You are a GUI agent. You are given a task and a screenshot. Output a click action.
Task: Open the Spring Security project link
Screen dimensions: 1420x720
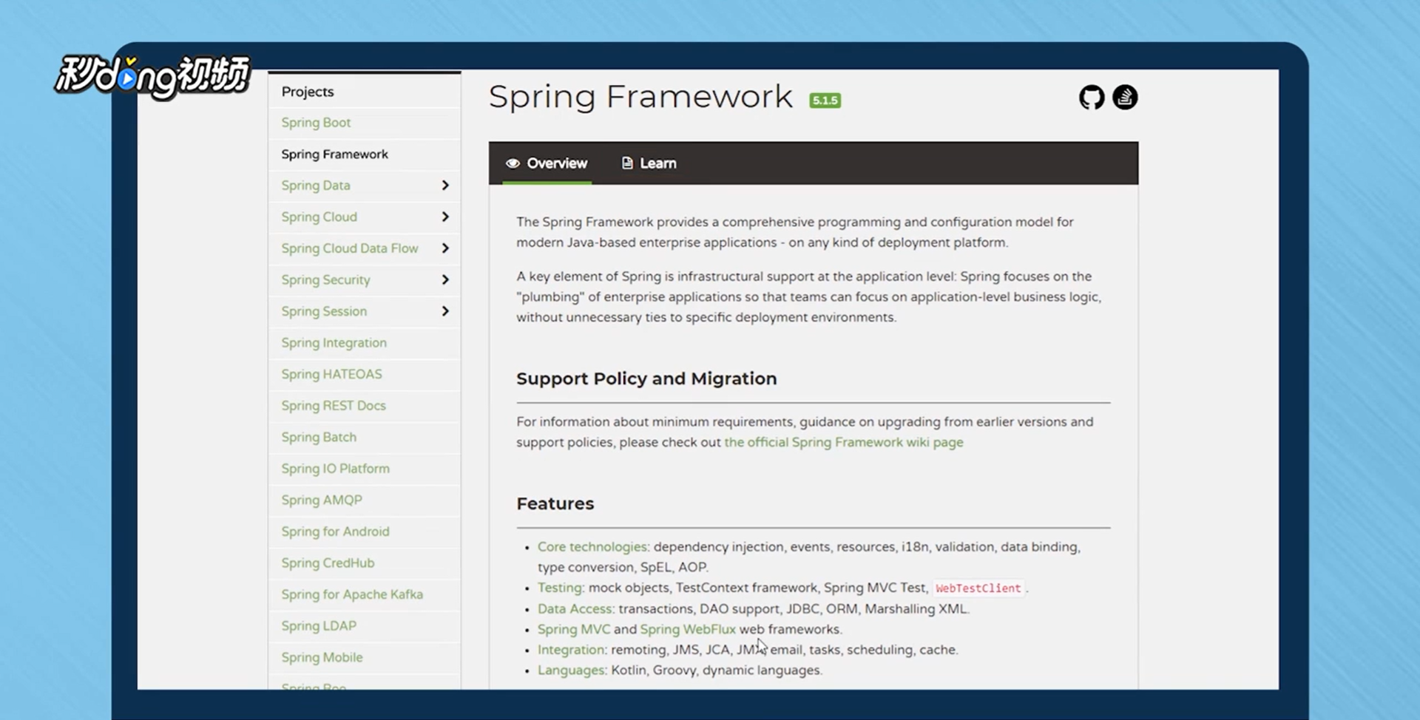tap(325, 279)
